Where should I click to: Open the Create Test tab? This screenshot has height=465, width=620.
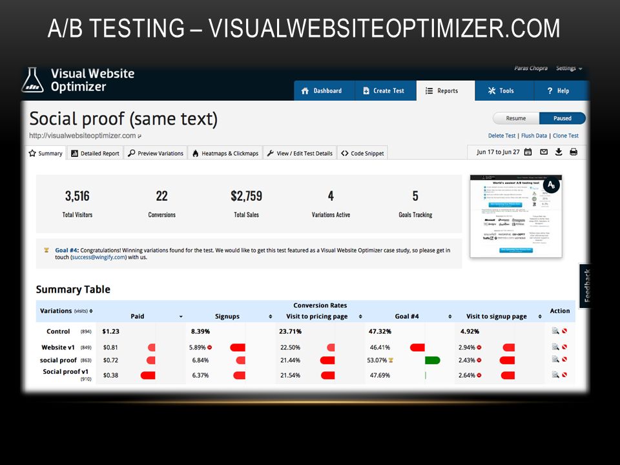click(386, 90)
